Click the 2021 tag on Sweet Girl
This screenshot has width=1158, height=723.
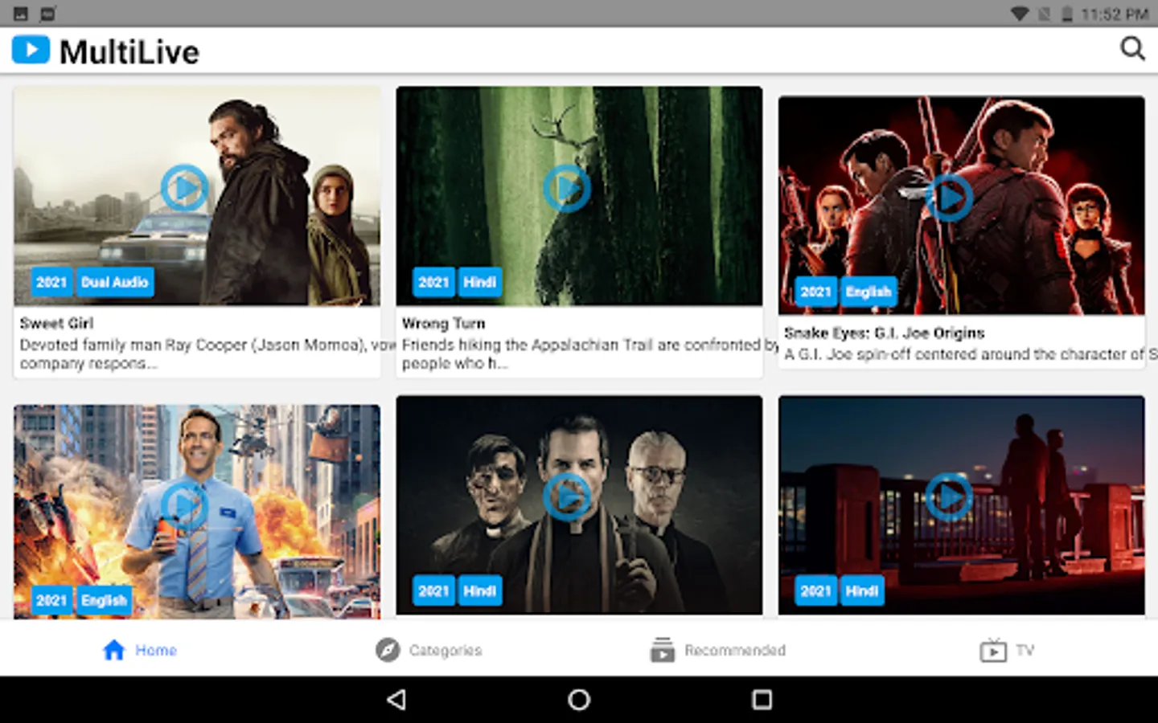51,282
